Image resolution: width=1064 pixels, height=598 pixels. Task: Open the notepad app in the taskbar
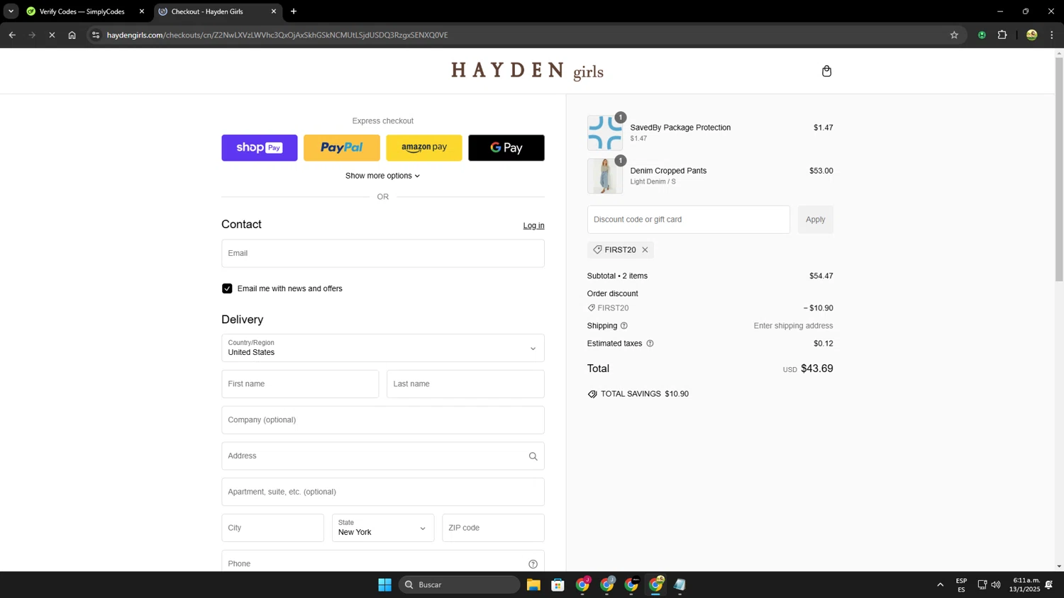(680, 585)
